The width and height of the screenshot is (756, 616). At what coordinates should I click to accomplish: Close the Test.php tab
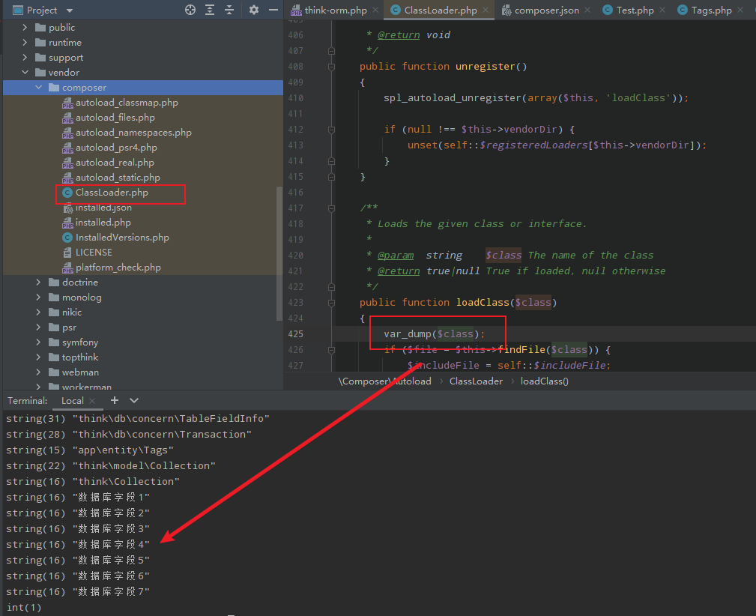pyautogui.click(x=662, y=10)
